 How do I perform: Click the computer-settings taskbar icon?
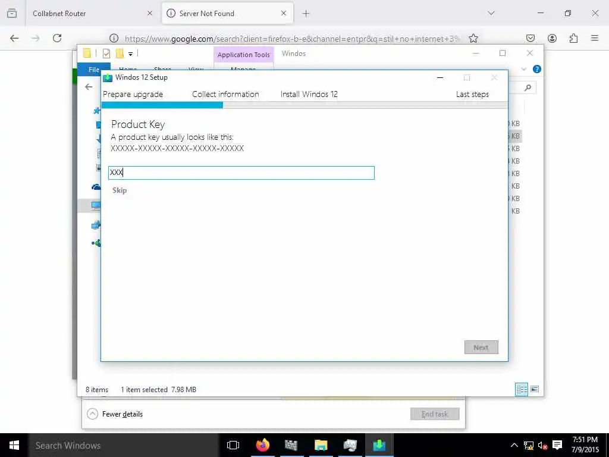pos(350,445)
